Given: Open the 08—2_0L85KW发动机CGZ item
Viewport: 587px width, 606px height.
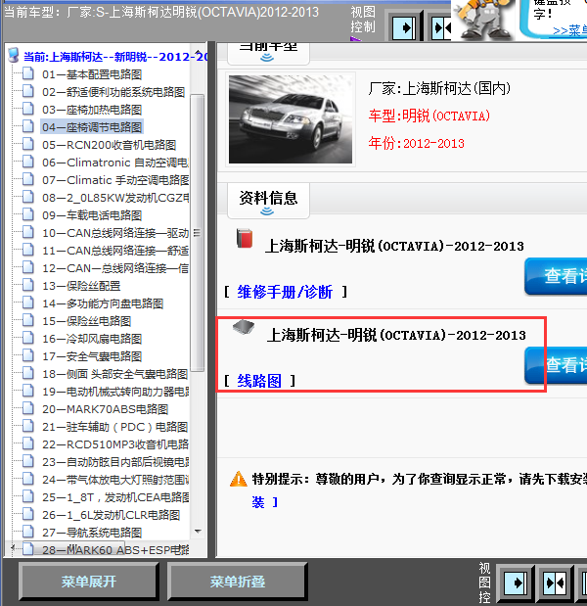Looking at the screenshot, I should [115, 198].
